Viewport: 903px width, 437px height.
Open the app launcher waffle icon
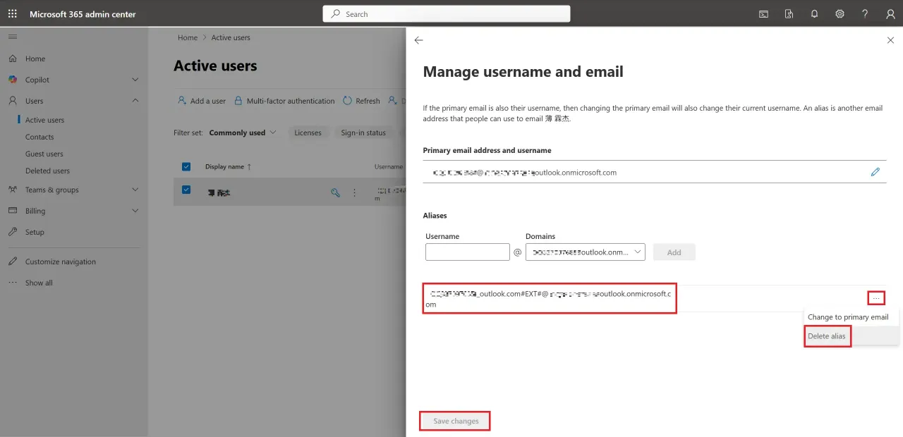tap(13, 14)
